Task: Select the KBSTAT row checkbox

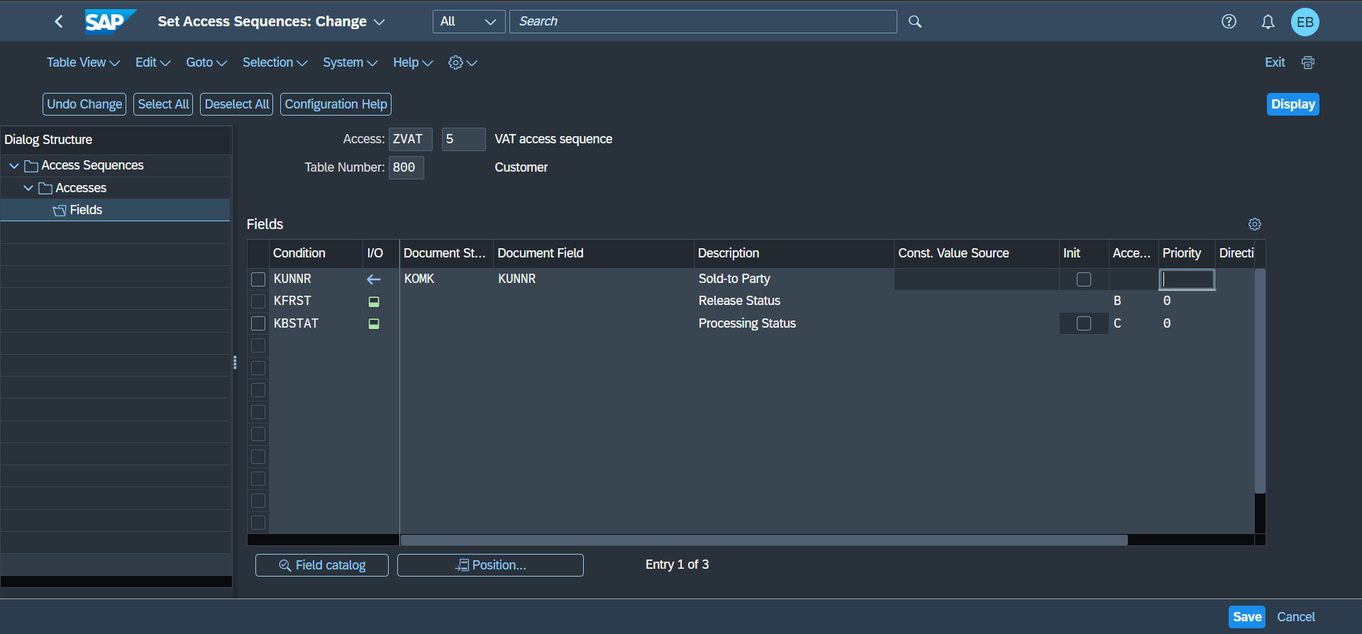Action: [x=258, y=323]
